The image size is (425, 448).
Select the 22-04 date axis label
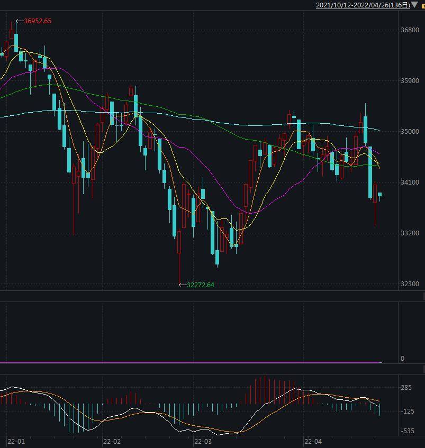[313, 441]
